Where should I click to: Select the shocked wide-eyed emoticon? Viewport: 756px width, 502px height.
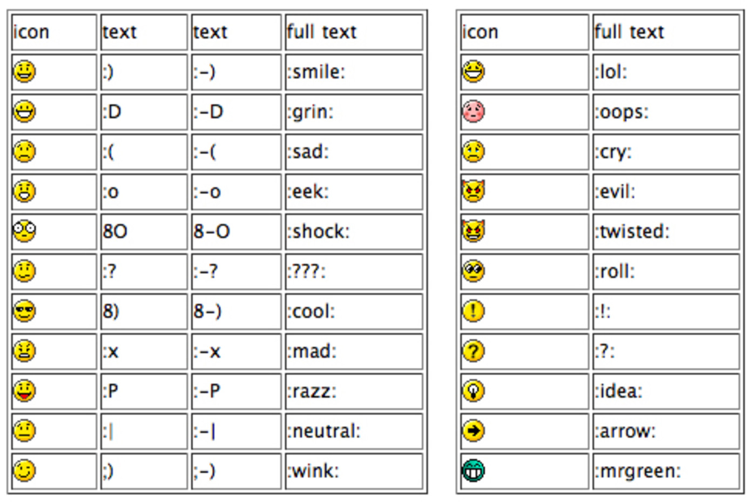point(24,231)
